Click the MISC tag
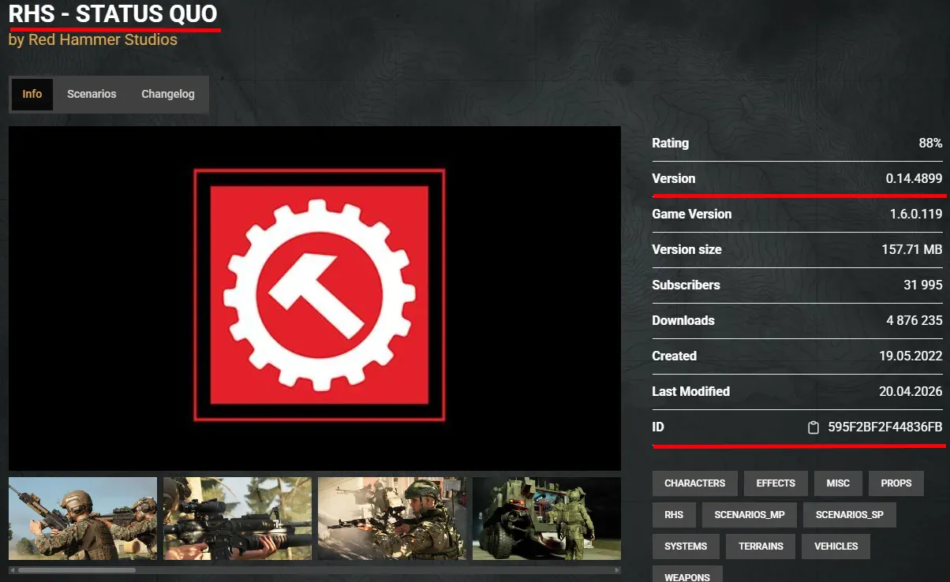950x582 pixels. click(x=838, y=483)
